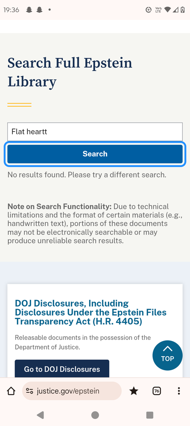Tap the browser home icon
Image resolution: width=190 pixels, height=426 pixels.
[x=11, y=391]
